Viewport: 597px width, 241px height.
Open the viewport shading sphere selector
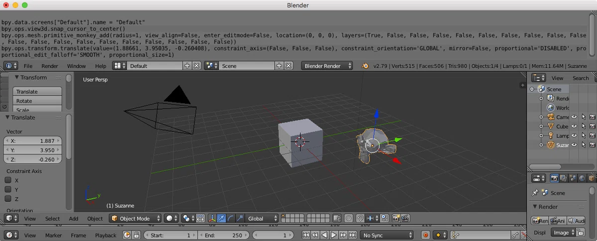(172, 218)
